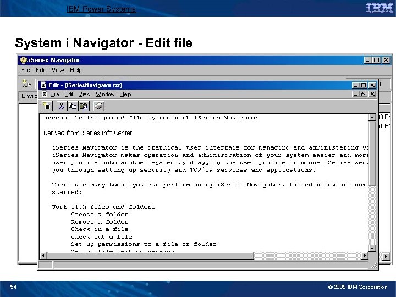Maximize the Edit window
396x297 pixels.
point(364,85)
